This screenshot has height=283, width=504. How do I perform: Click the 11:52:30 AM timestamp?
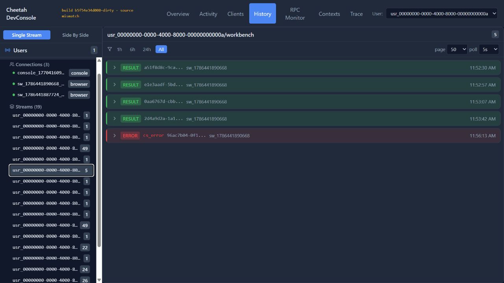[x=482, y=68]
